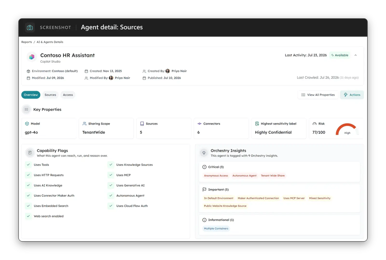Toggle the Uses Connector Maker Auth checkmark
The width and height of the screenshot is (386, 260).
28,195
